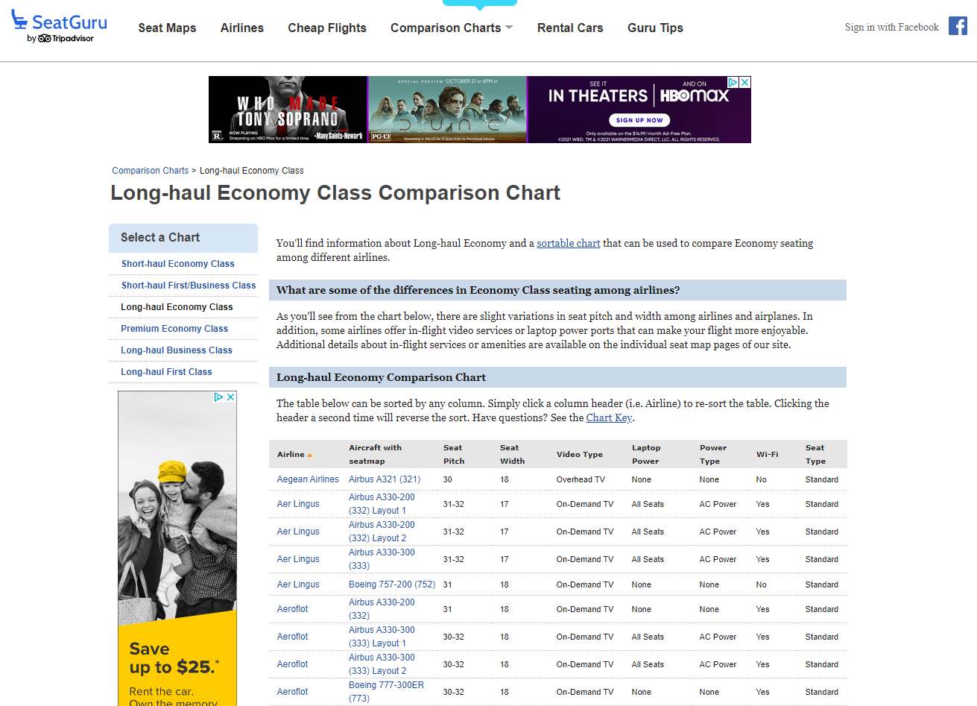Screen dimensions: 977x706
Task: Click the Dune movie ad banner
Action: (447, 110)
